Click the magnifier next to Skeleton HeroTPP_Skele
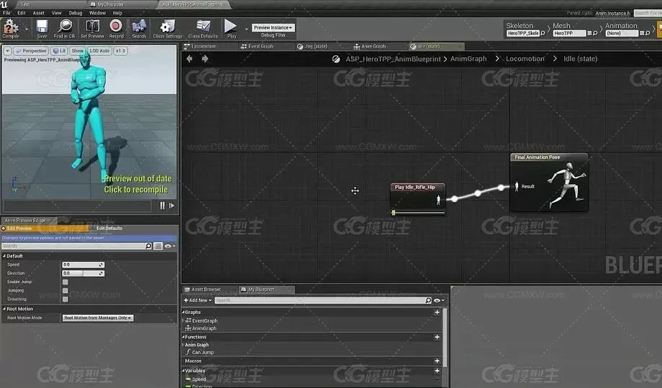662x388 pixels. 543,33
